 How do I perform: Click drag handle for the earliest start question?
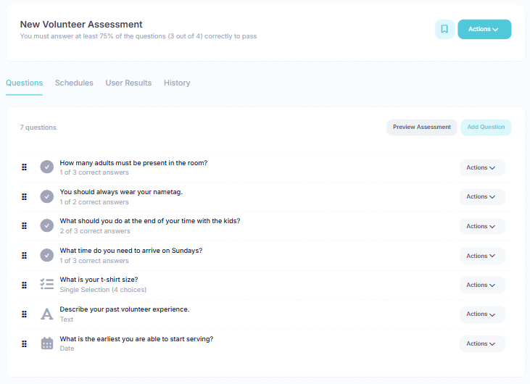tap(24, 343)
